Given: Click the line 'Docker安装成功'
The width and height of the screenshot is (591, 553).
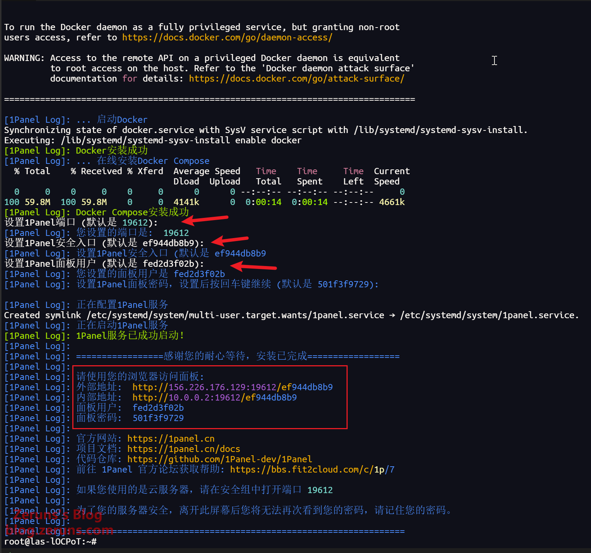Looking at the screenshot, I should [76, 151].
